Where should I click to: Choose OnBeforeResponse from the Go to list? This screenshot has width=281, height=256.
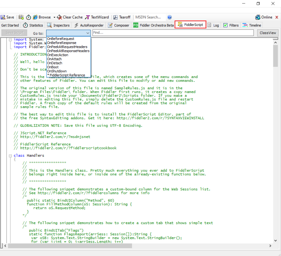pyautogui.click(x=68, y=43)
